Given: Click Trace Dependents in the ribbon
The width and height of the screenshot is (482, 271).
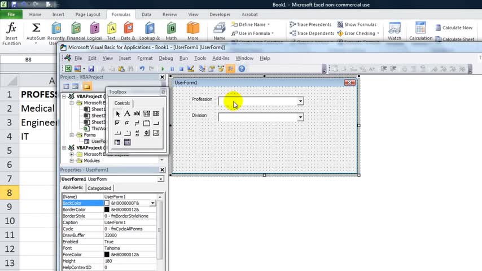Looking at the screenshot, I should click(x=312, y=33).
